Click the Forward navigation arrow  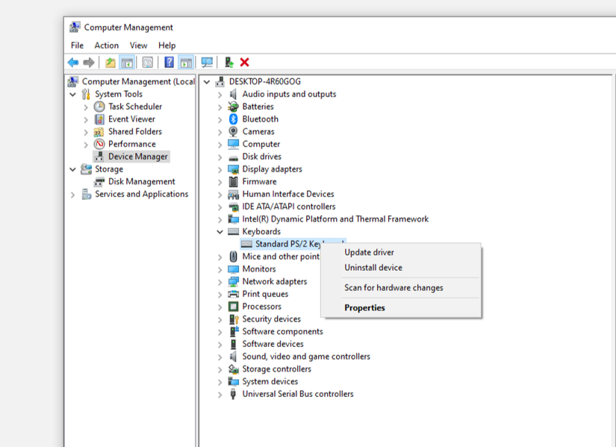pyautogui.click(x=89, y=62)
